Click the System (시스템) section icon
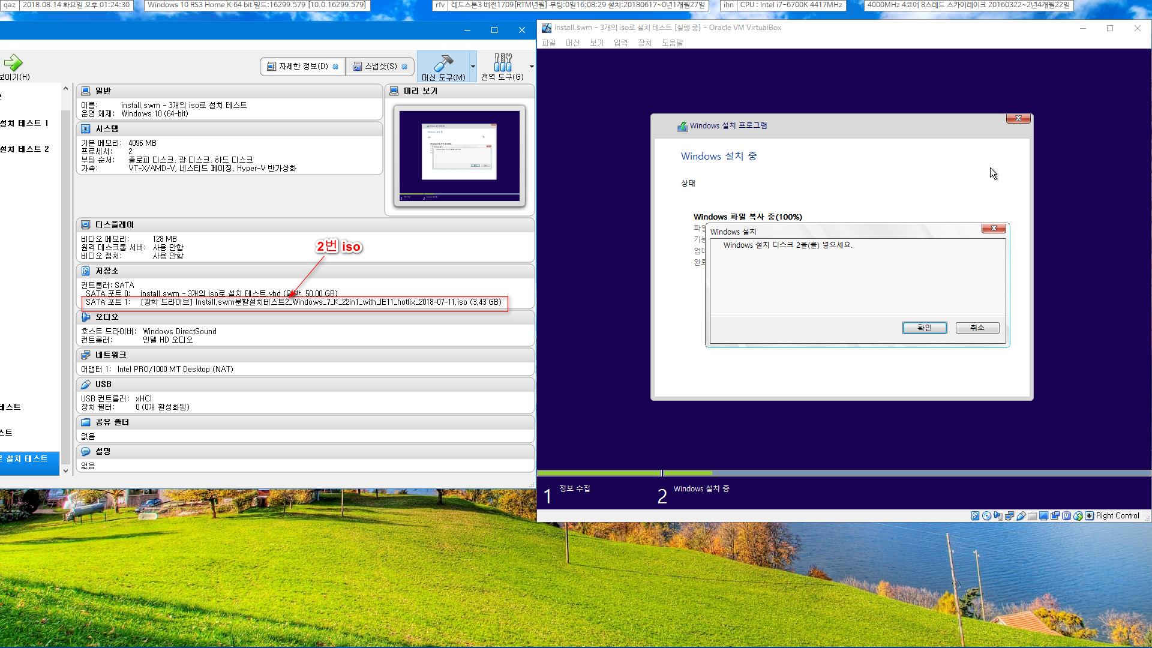 pos(86,128)
